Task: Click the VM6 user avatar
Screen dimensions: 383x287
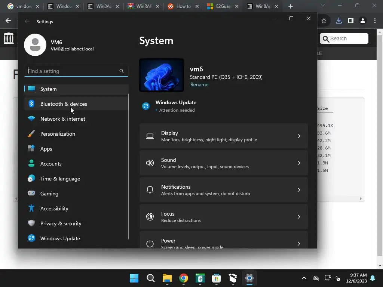Action: pyautogui.click(x=35, y=45)
